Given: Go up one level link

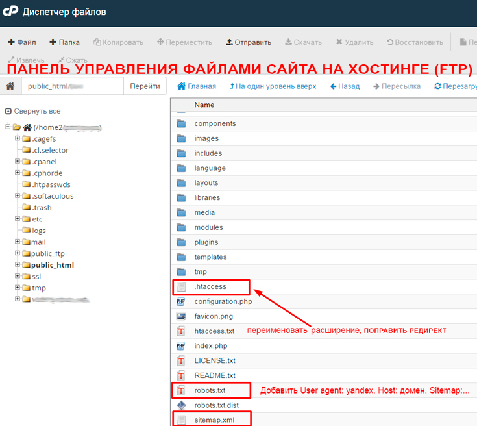Looking at the screenshot, I should coord(273,86).
